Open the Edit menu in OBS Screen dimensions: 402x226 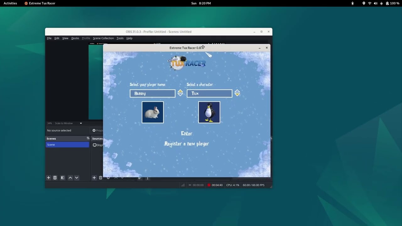pos(57,38)
